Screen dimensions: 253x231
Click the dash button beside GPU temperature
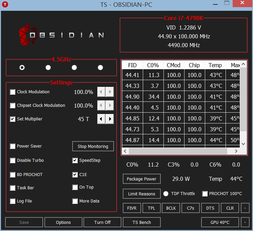click(245, 222)
